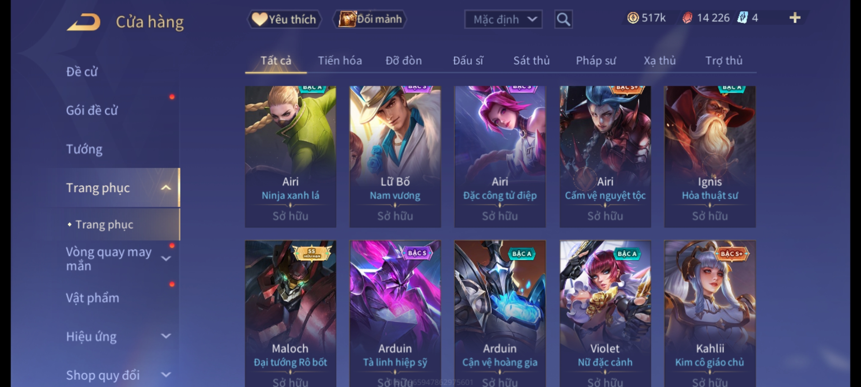Open the search magnifier icon

(x=563, y=19)
